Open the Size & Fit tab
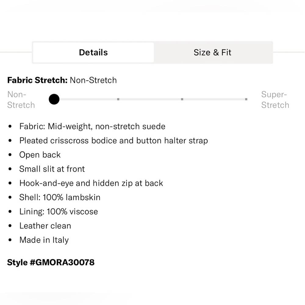 [212, 52]
